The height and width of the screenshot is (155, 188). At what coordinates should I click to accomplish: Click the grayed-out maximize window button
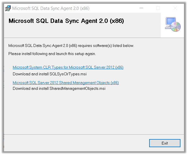(x=158, y=8)
